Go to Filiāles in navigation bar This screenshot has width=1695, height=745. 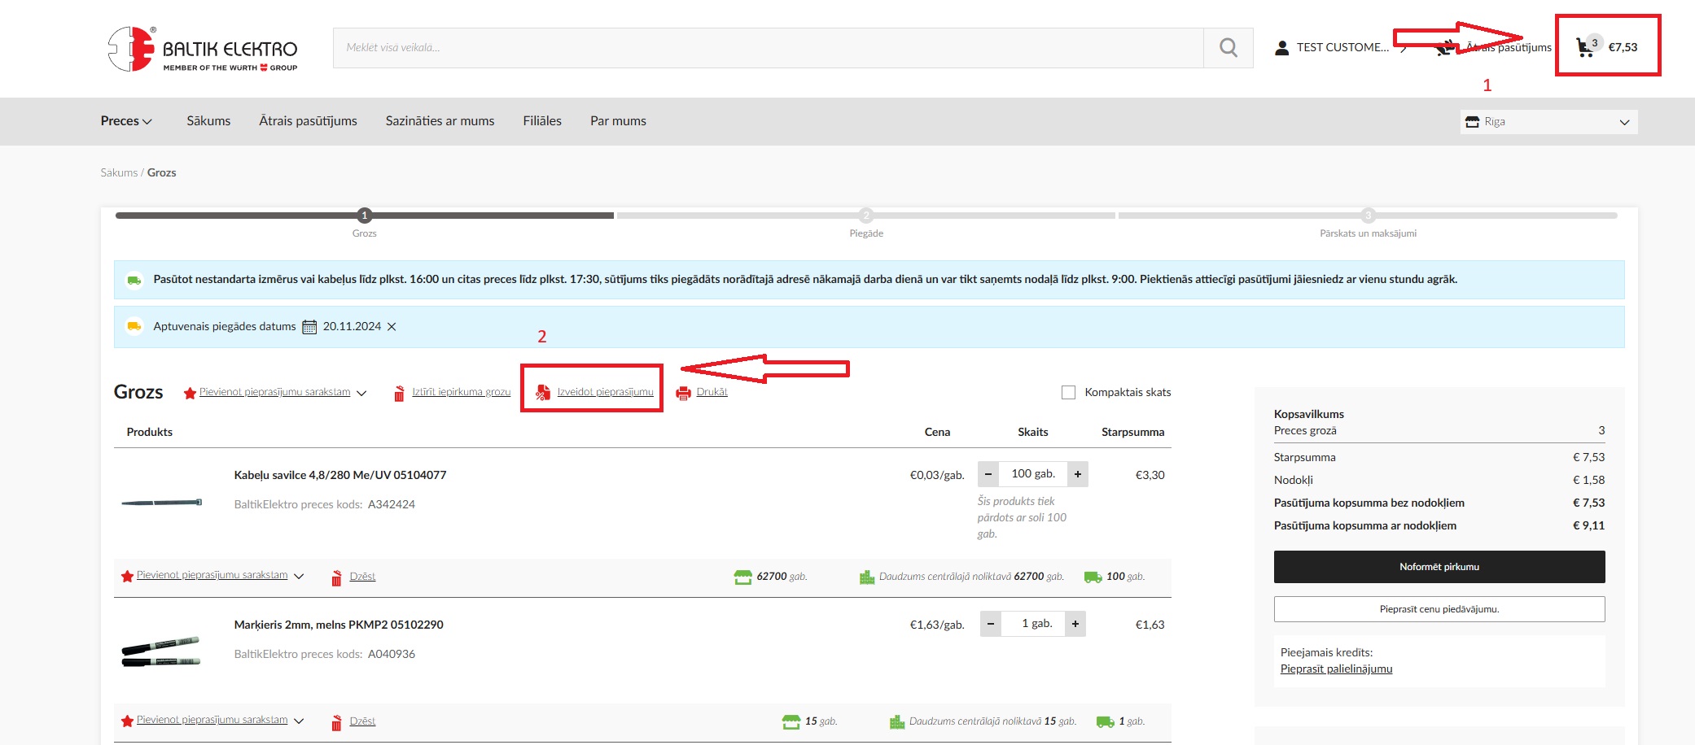542,121
